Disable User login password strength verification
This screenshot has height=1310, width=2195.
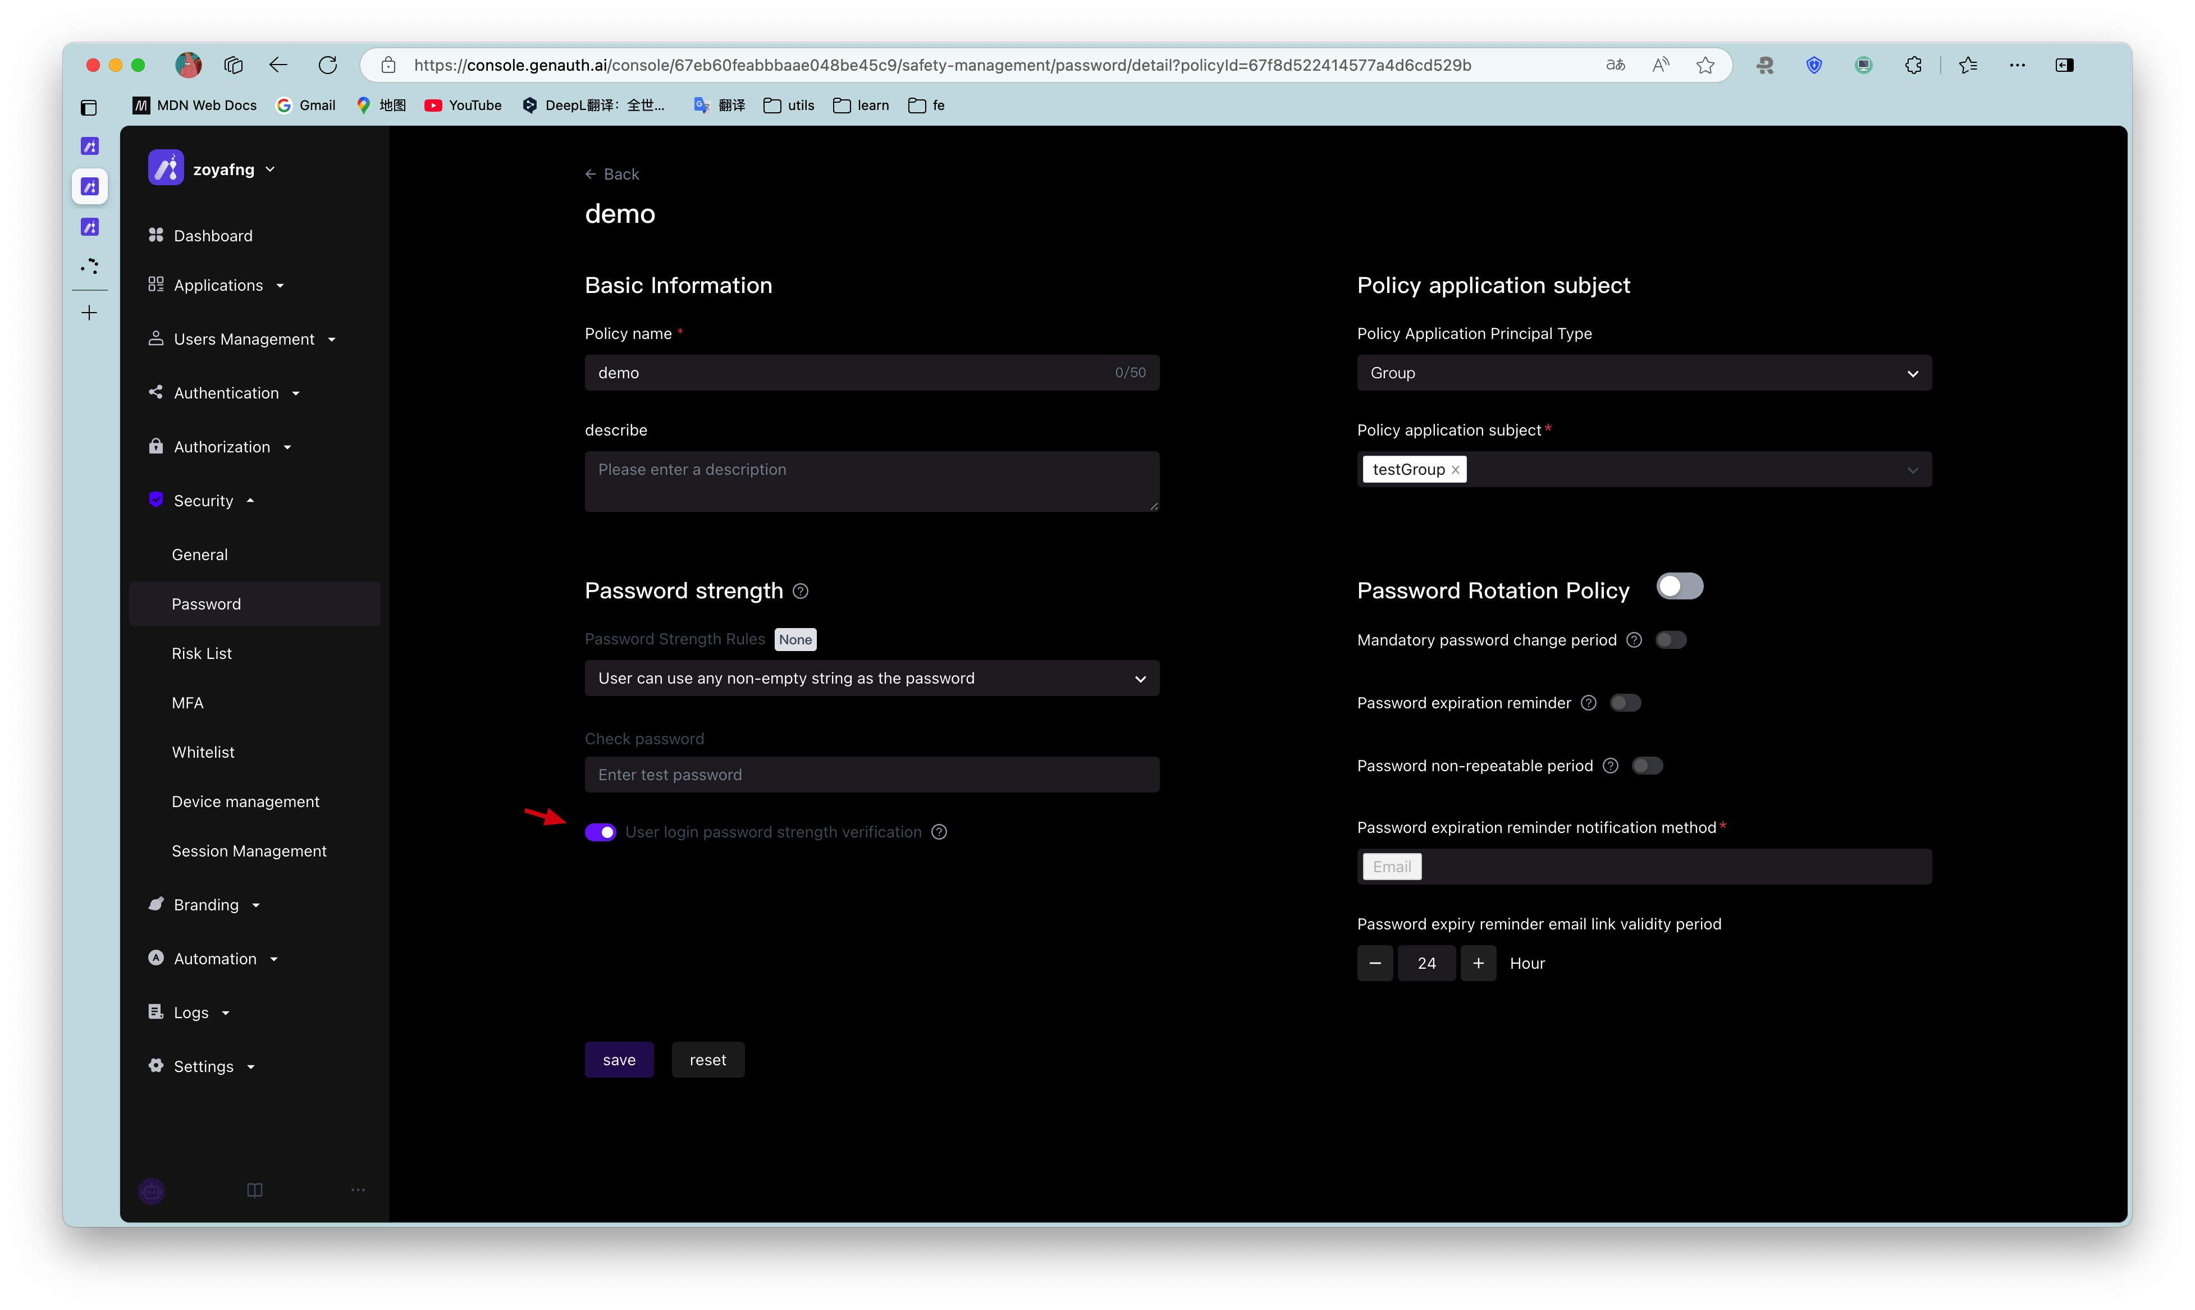601,832
